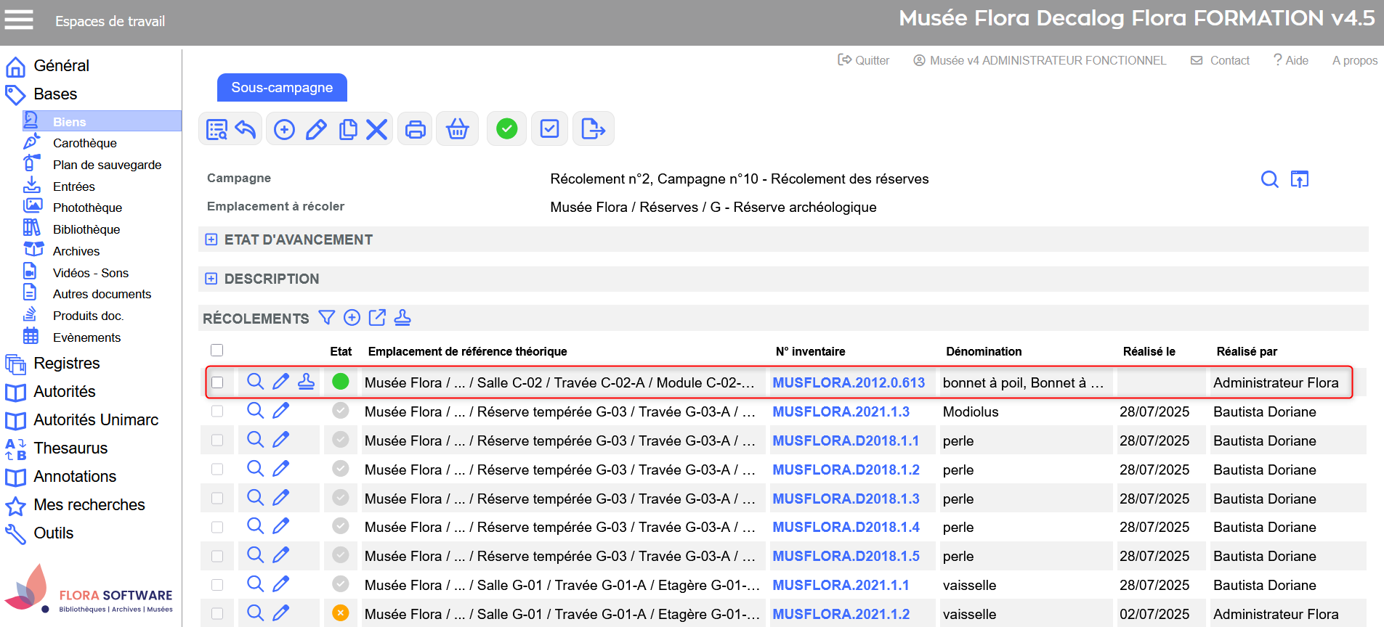
Task: Expand the ETAT D'AVANCEMENT section
Action: click(211, 239)
